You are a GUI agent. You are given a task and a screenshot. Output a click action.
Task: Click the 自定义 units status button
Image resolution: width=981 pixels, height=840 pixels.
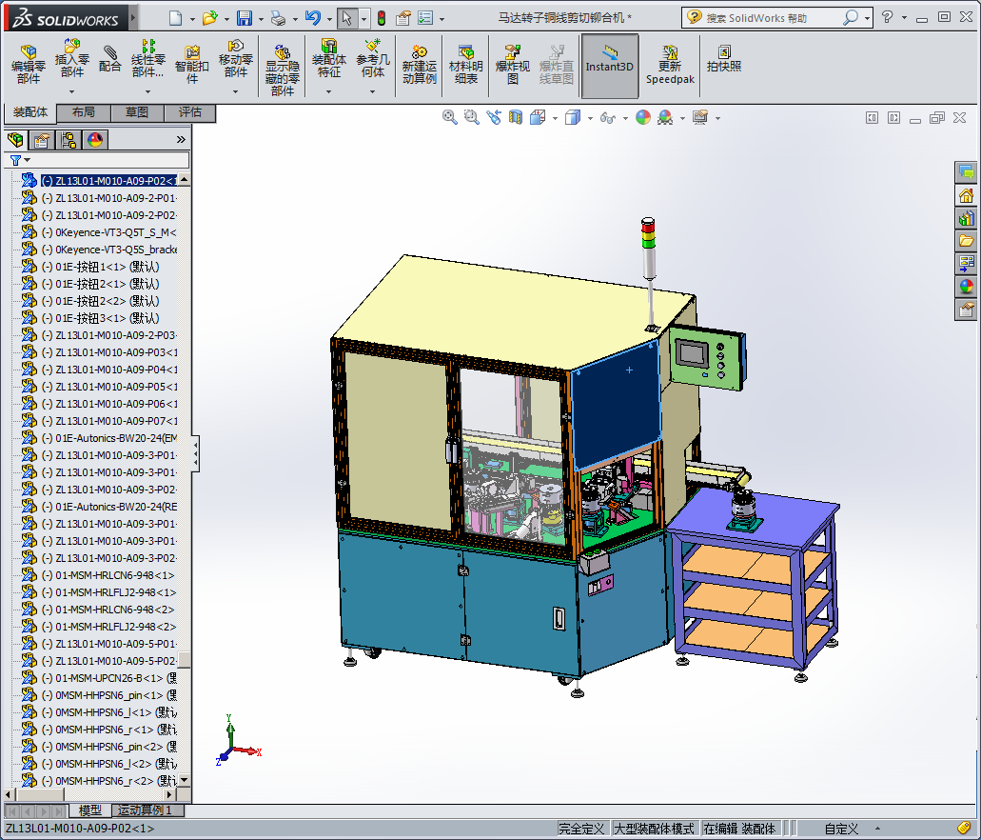(841, 829)
